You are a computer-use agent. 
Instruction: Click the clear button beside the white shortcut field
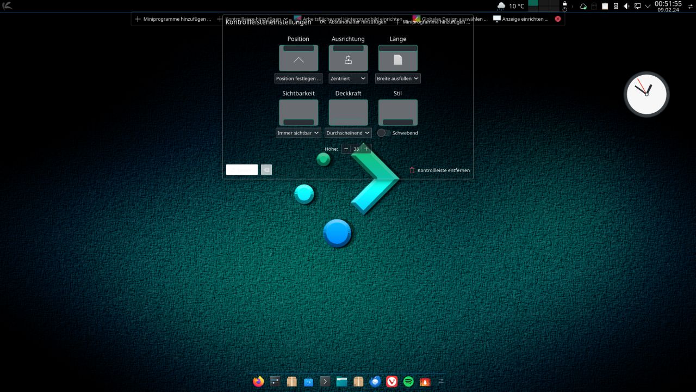tap(266, 170)
